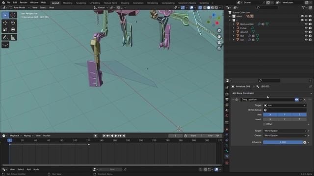Switch to the Sculpting workspace tab

[x=81, y=3]
